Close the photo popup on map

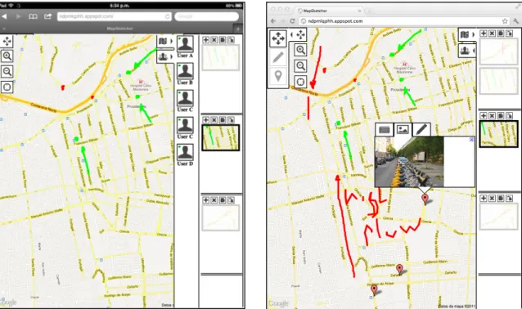pyautogui.click(x=471, y=140)
